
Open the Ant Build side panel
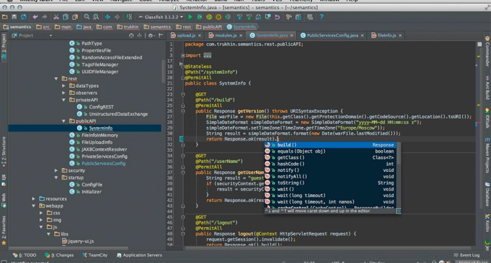click(487, 88)
